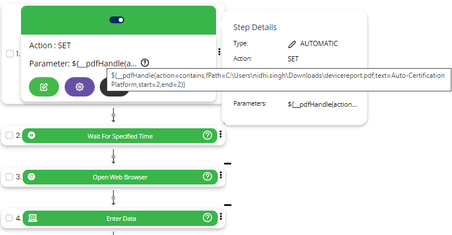This screenshot has height=235, width=452.
Task: Click help icon on Enter Data step
Action: [207, 218]
